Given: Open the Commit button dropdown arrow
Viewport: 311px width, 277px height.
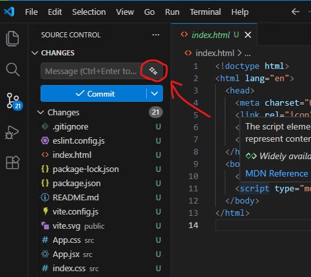Looking at the screenshot, I should pyautogui.click(x=155, y=93).
